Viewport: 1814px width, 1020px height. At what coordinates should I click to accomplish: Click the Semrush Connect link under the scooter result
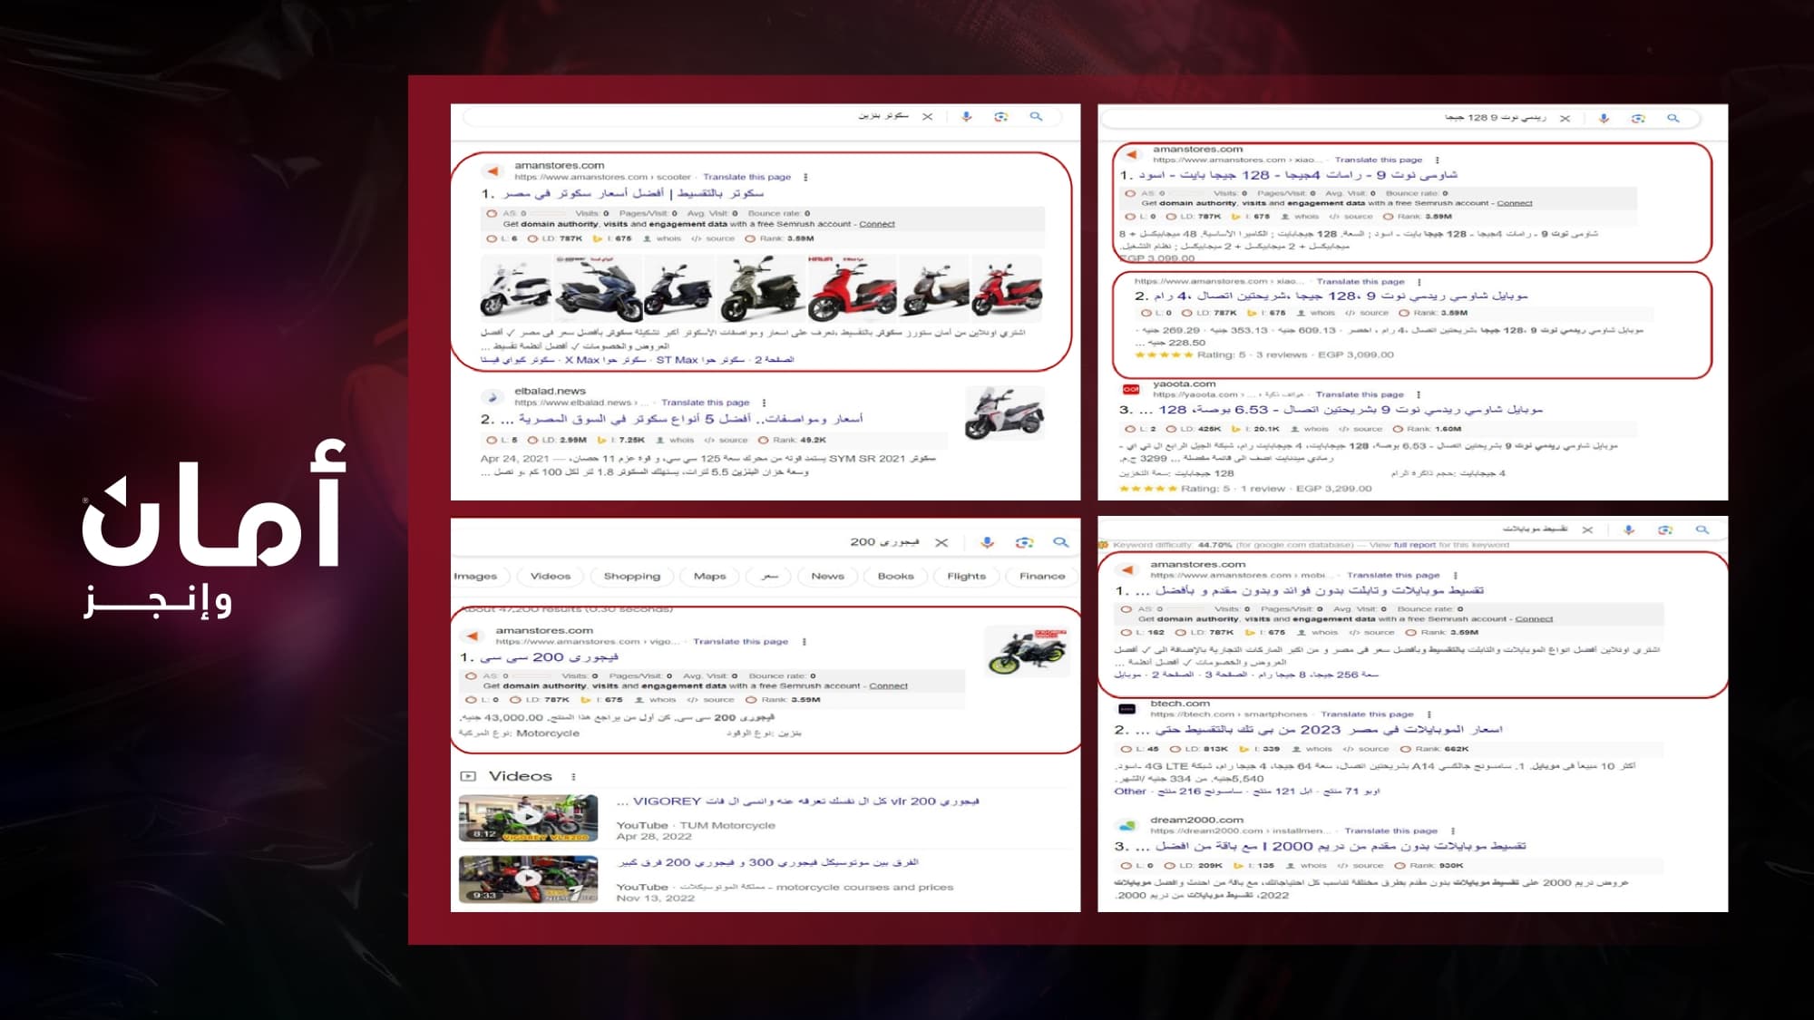tap(877, 224)
